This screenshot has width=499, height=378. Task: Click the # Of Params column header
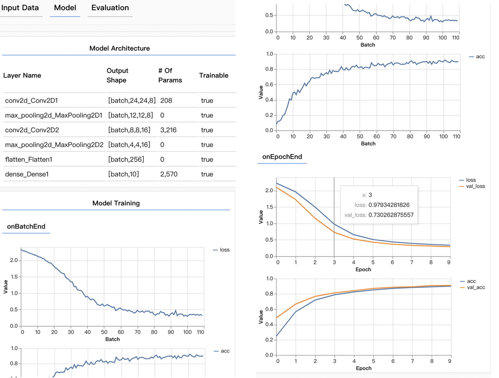point(170,75)
